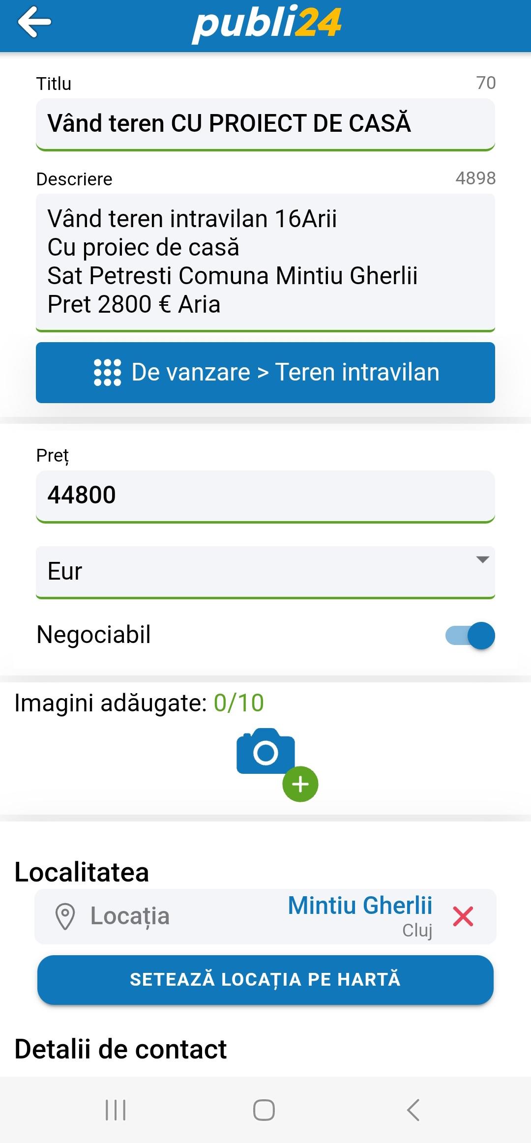531x1143 pixels.
Task: Tap the category grid dots icon
Action: coord(107,373)
